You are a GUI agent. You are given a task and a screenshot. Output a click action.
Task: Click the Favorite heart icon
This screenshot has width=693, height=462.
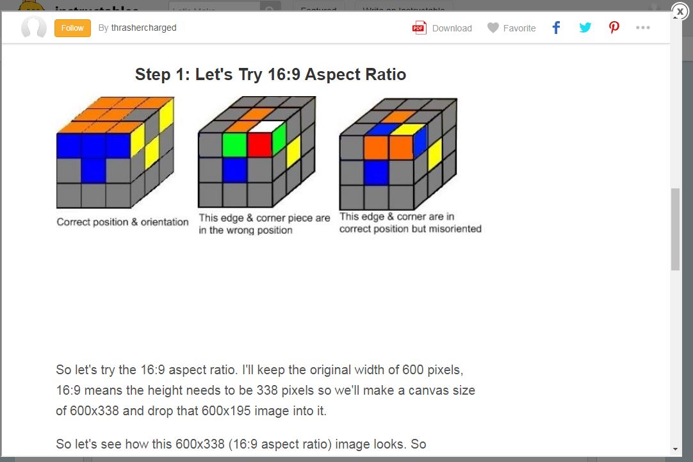tap(493, 28)
